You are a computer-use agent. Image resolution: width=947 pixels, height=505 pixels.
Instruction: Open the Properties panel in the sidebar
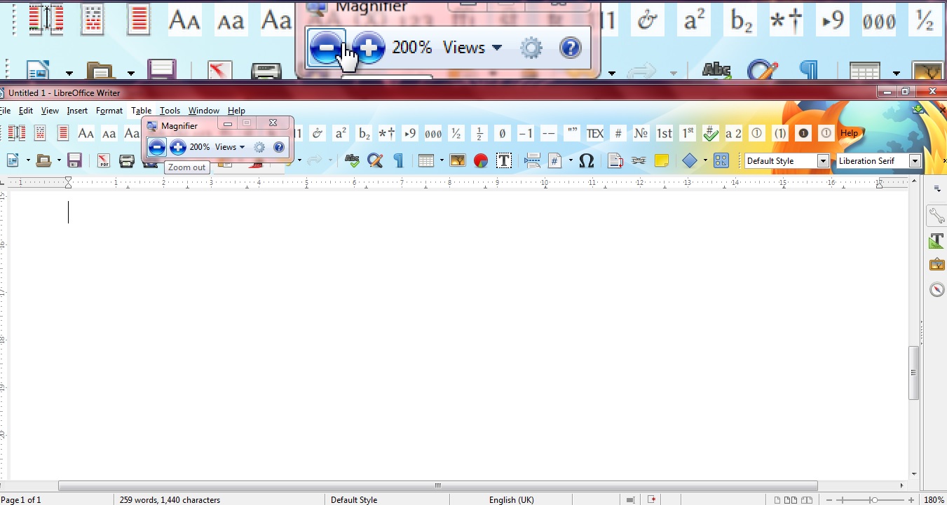pyautogui.click(x=936, y=216)
